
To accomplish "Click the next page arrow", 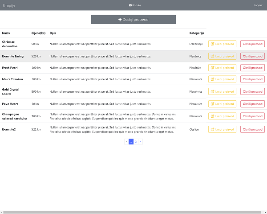I will pos(140,141).
